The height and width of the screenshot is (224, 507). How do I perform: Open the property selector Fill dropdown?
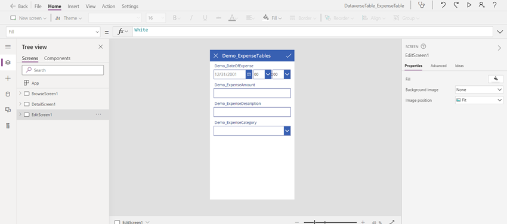coord(53,32)
